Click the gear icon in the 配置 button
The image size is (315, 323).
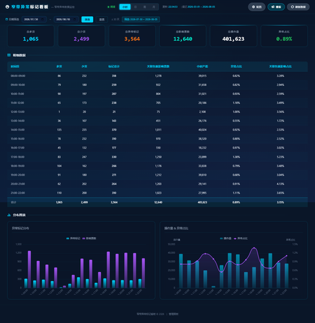pyautogui.click(x=254, y=7)
